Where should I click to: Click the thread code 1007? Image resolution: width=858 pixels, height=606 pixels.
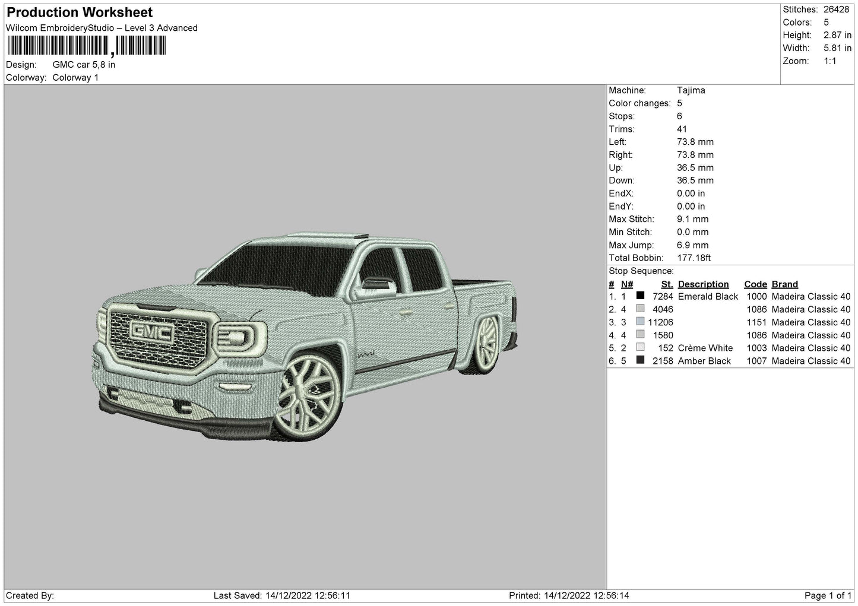(756, 361)
